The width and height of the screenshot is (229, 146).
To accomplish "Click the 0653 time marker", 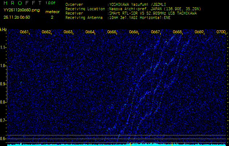I will 68,32.
